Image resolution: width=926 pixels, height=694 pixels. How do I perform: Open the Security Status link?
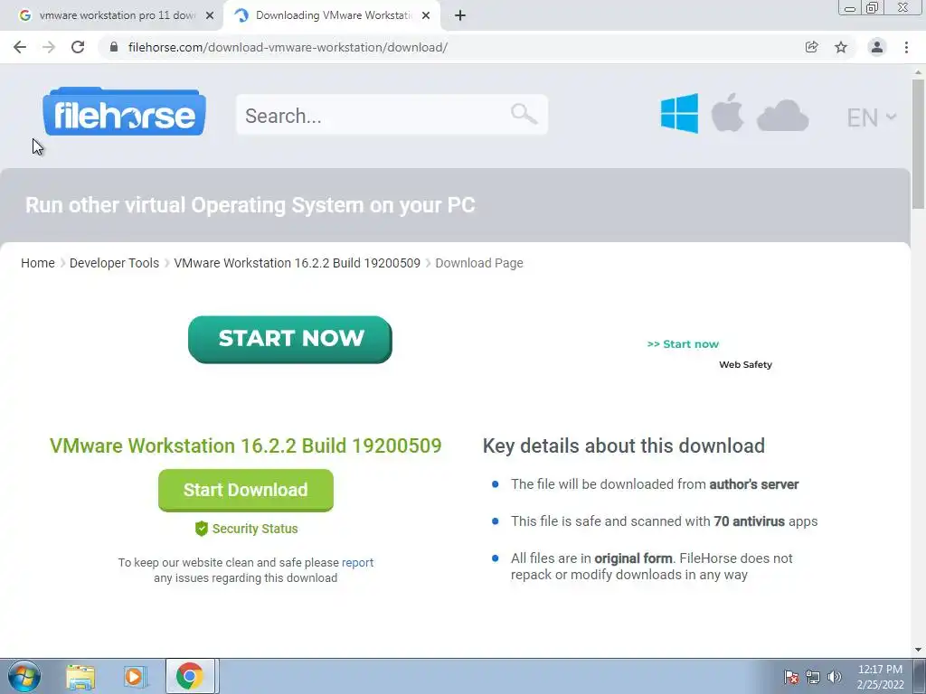click(x=254, y=529)
